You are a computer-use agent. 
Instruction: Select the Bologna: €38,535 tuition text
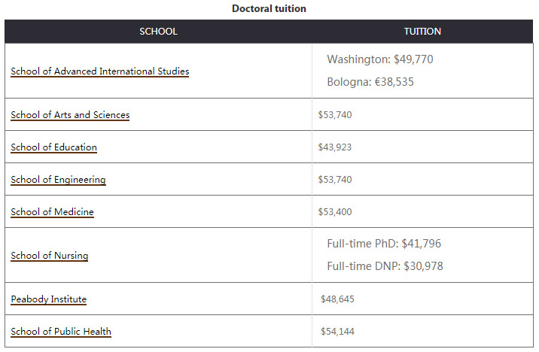[370, 82]
